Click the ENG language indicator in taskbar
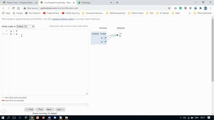The image size is (214, 120). 197,118
